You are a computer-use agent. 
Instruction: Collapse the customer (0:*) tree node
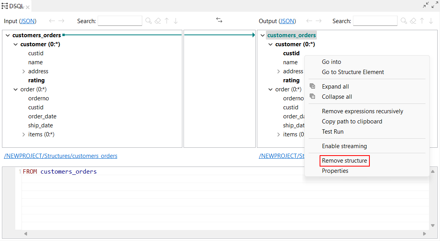click(15, 44)
